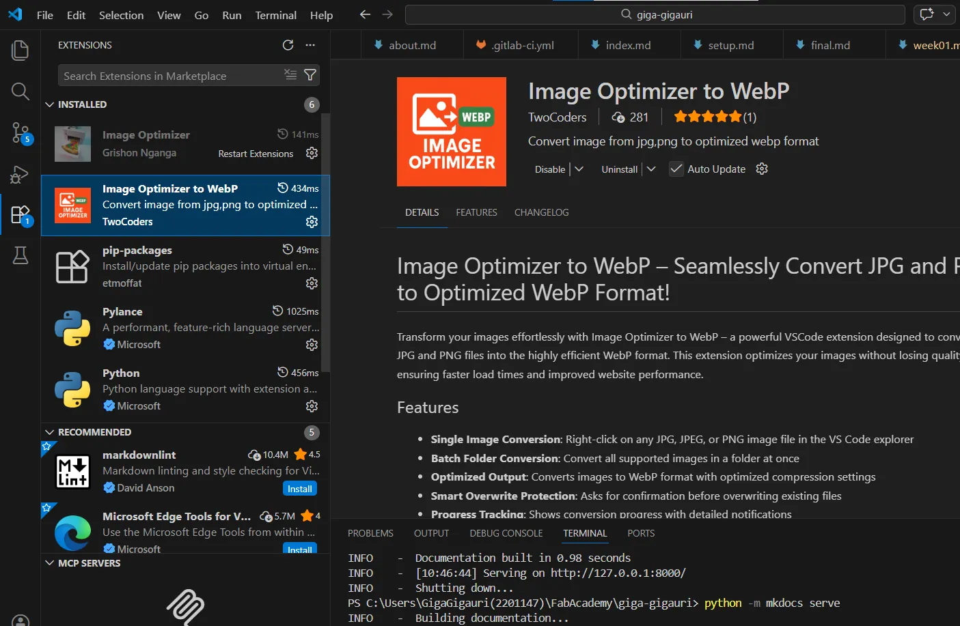Open the Explorer view in activity bar
This screenshot has width=960, height=626.
[x=20, y=51]
